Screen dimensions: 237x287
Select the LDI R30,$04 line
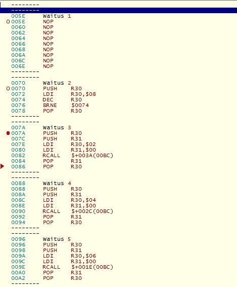click(118, 200)
